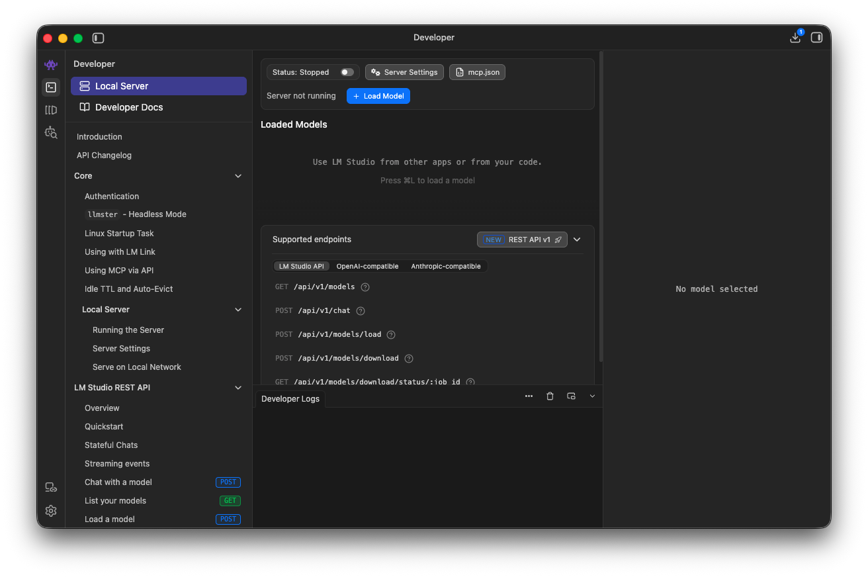
Task: Open the llmster Headless Mode docs page
Action: pyautogui.click(x=136, y=214)
